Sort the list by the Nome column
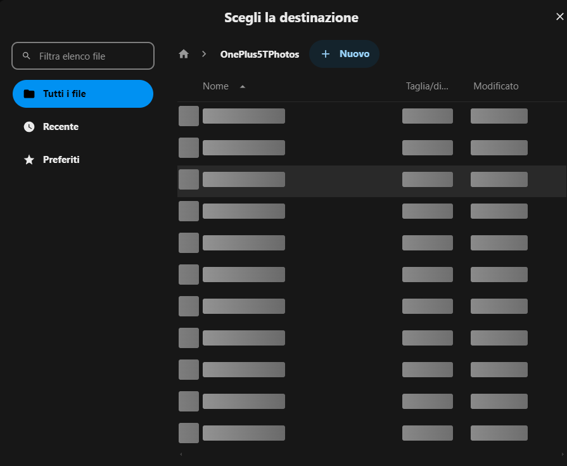567x466 pixels. 215,86
